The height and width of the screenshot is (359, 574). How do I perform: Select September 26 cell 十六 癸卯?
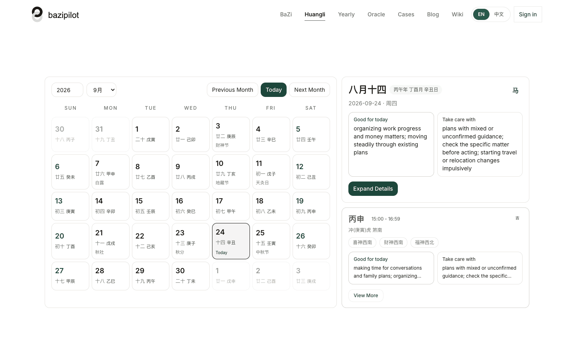tap(311, 241)
